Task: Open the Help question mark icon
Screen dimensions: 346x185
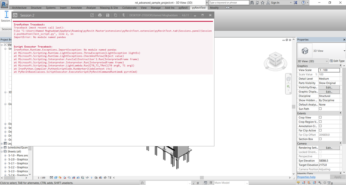Action: 303,3
